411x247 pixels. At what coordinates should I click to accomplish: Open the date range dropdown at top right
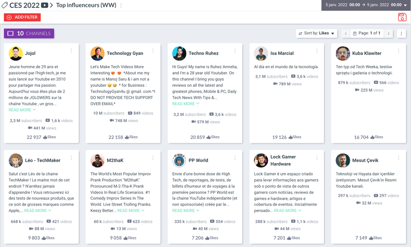[x=366, y=5]
